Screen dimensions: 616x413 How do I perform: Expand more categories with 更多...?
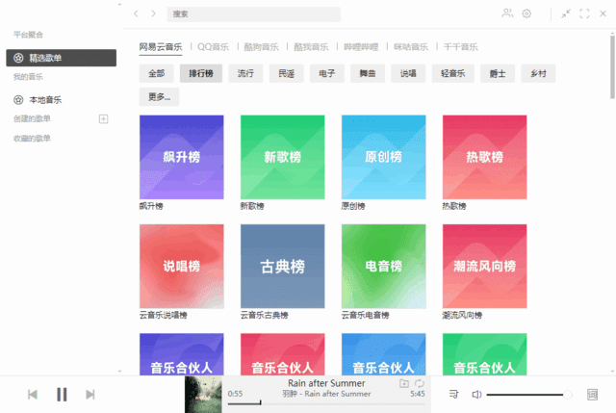pyautogui.click(x=159, y=96)
